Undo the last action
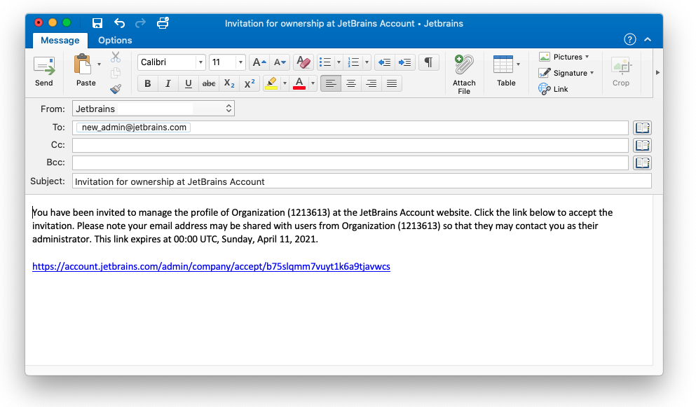Viewport: 696px width, 407px height. (x=119, y=23)
